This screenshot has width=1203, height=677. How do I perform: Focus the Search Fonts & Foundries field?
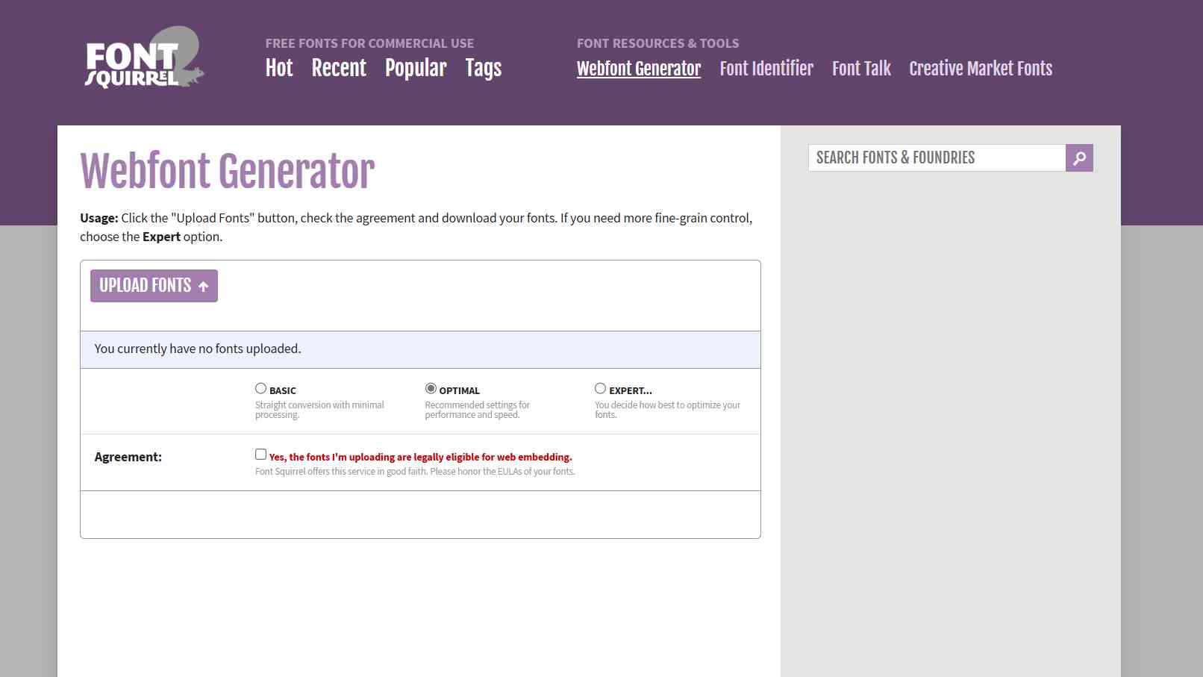pyautogui.click(x=937, y=158)
